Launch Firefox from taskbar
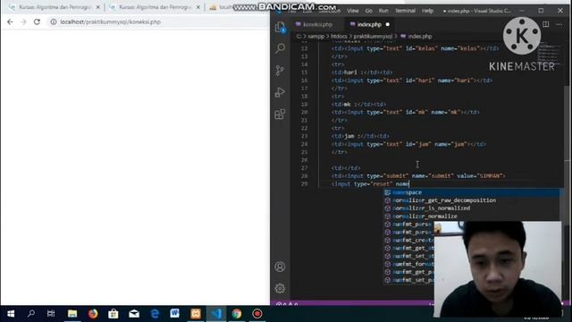Viewport: 572px width, 322px height. click(x=93, y=314)
